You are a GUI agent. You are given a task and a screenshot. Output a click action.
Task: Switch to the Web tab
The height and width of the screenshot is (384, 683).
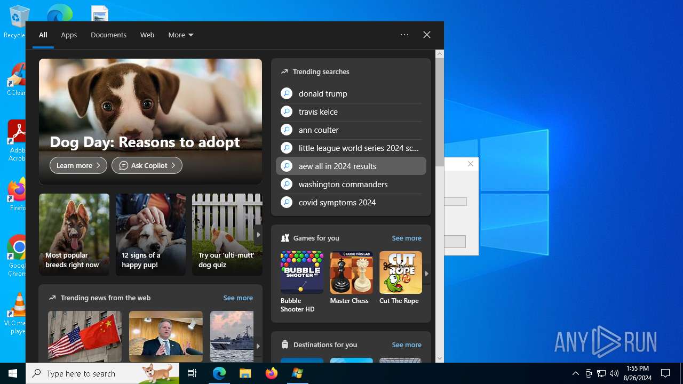pyautogui.click(x=147, y=35)
